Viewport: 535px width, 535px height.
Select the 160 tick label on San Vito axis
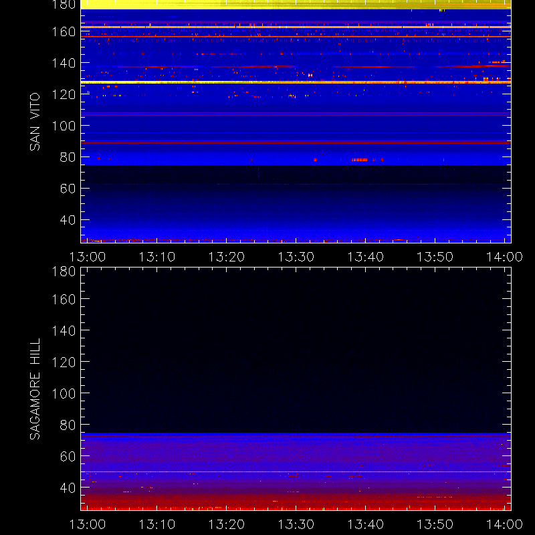(64, 31)
